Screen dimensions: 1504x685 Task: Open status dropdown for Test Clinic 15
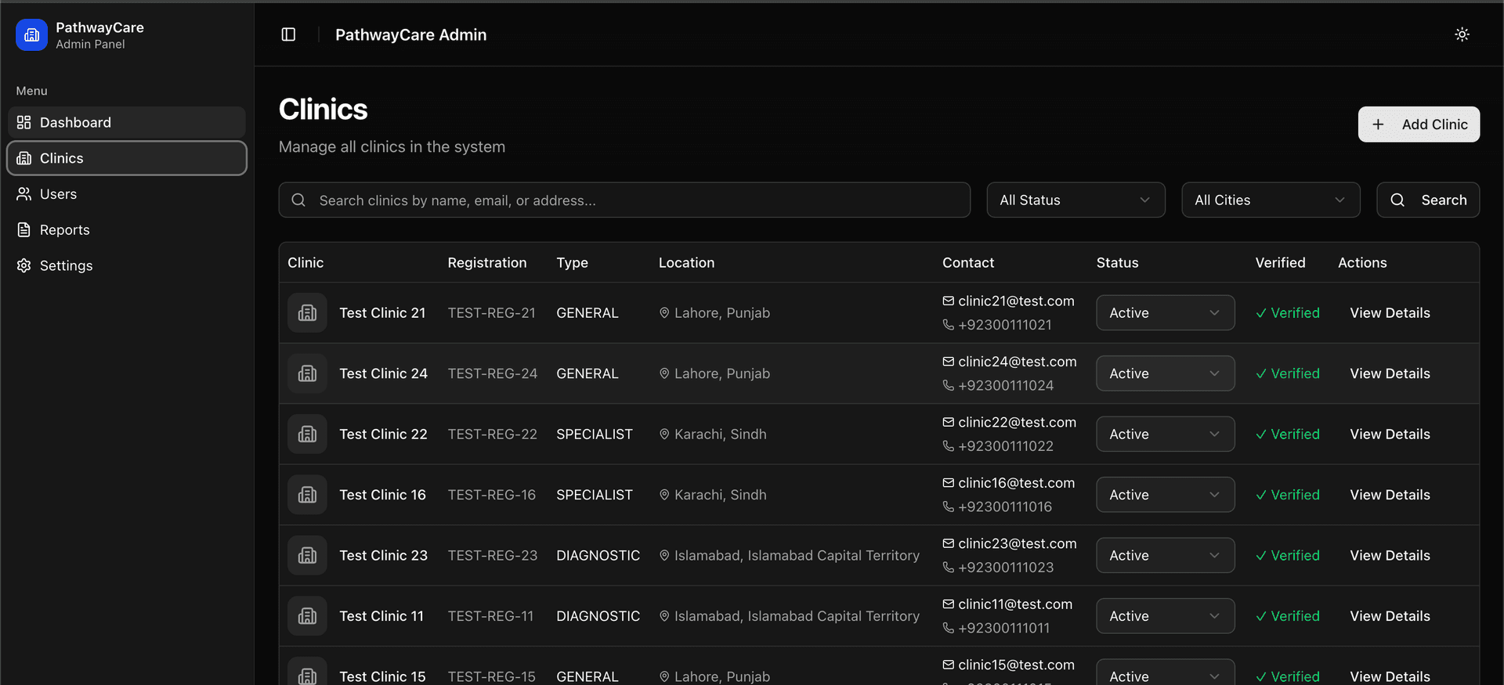point(1166,673)
